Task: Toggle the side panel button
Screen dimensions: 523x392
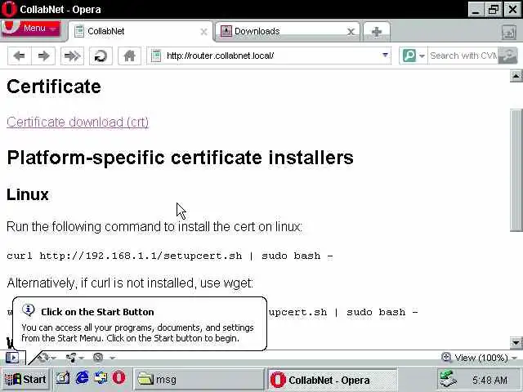Action: (x=12, y=358)
